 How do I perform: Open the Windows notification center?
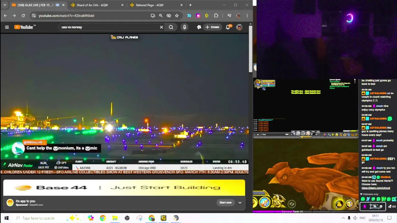pyautogui.click(x=390, y=218)
